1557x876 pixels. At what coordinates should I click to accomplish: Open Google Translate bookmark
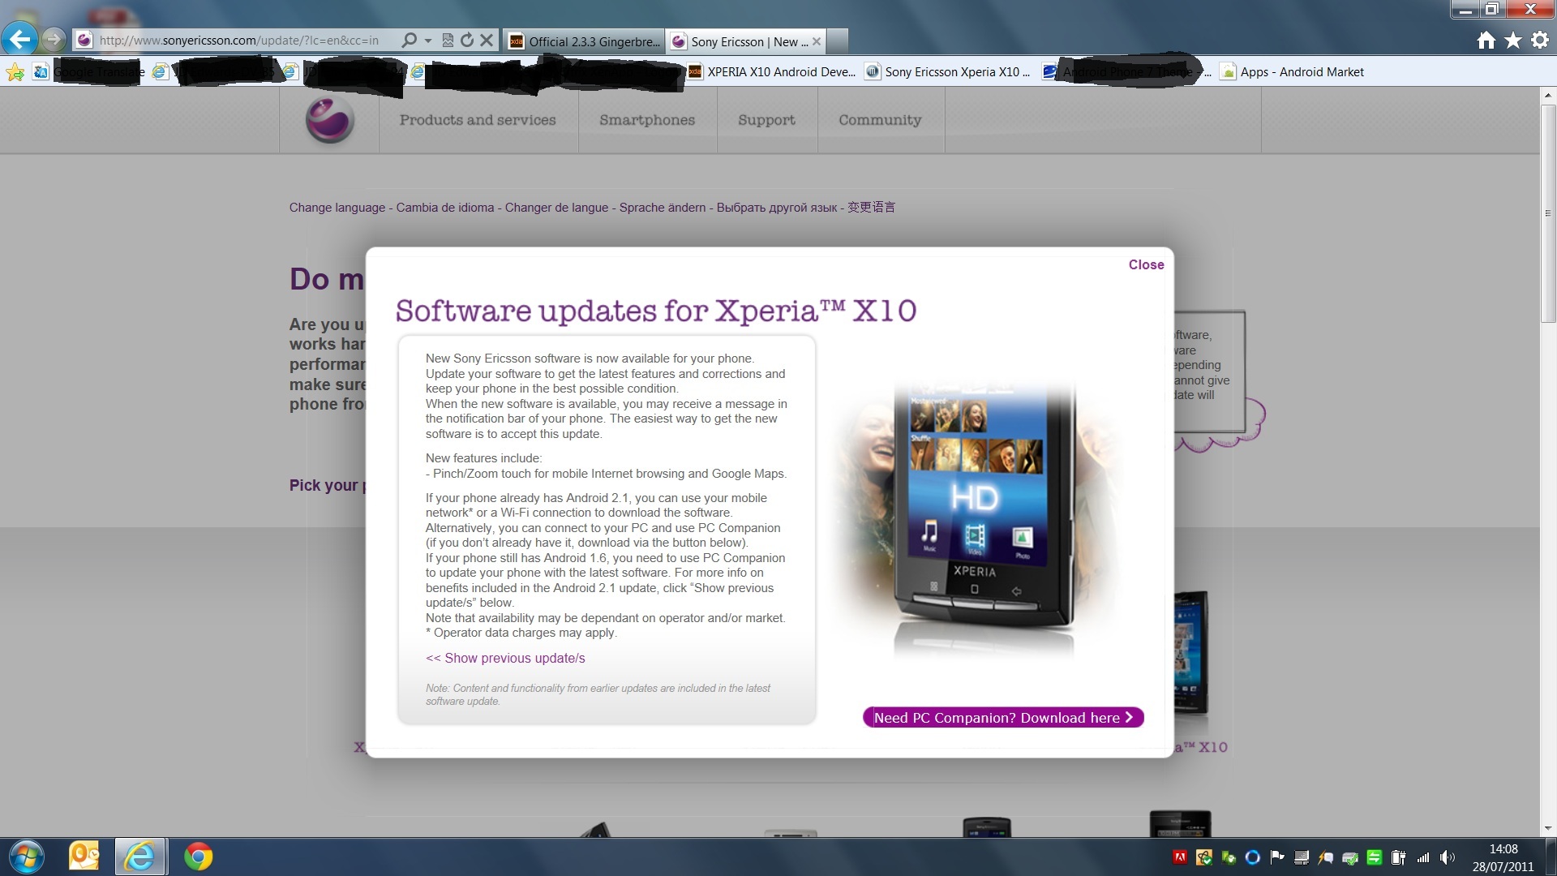(89, 72)
